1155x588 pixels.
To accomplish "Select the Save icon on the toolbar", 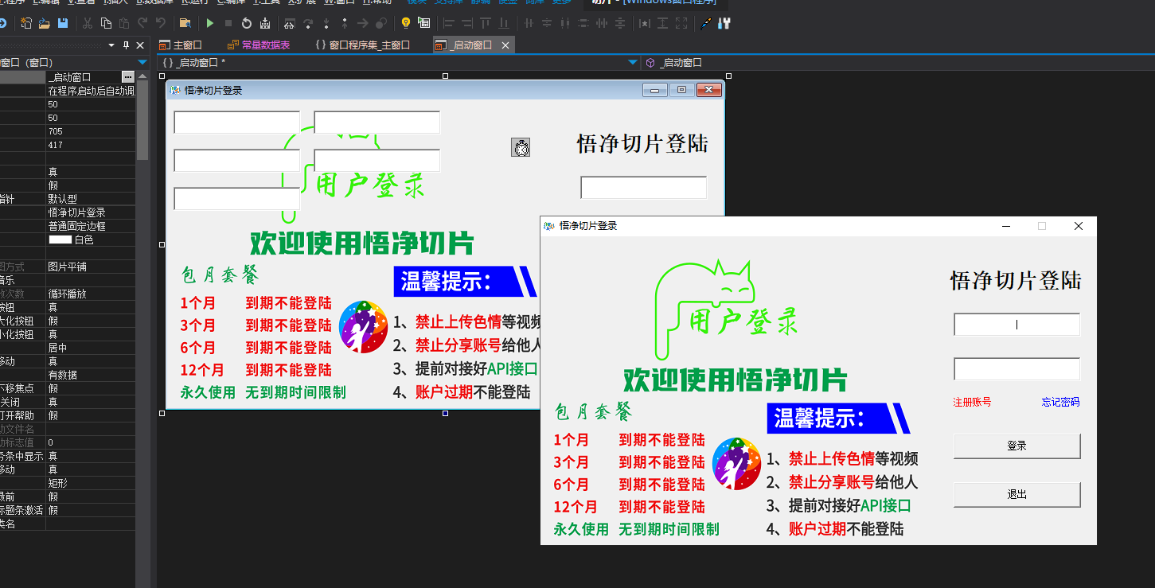I will (64, 23).
